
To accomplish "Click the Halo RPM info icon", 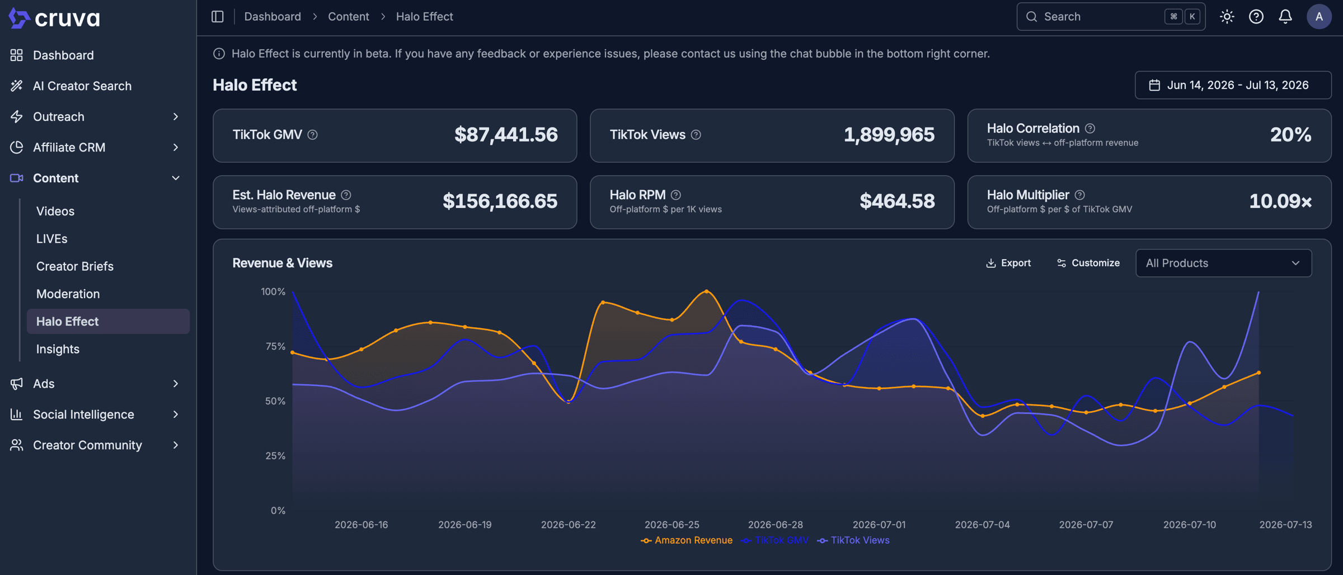I will click(x=676, y=195).
